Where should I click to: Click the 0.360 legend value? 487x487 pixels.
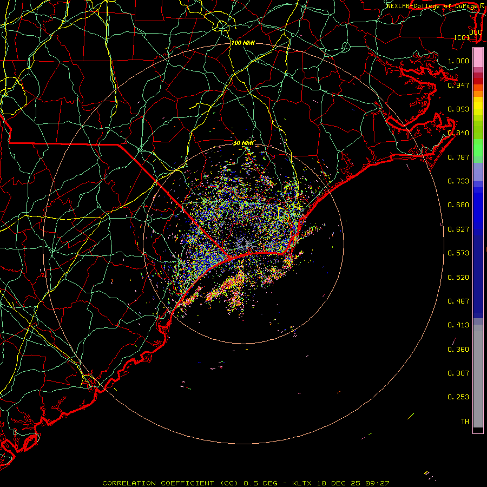coord(458,350)
